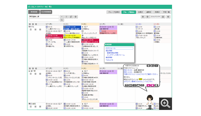Select the グループ週表示 tab
The height and width of the screenshot is (116, 201).
pos(129,12)
